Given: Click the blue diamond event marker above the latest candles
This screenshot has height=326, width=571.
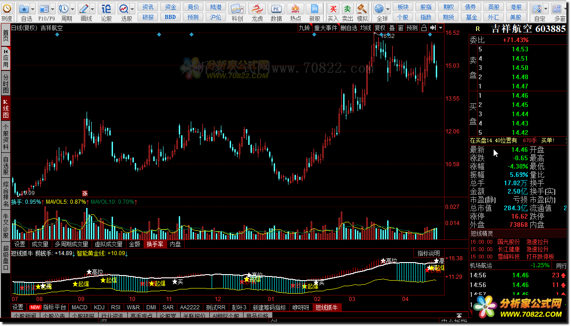Looking at the screenshot, I should (430, 35).
